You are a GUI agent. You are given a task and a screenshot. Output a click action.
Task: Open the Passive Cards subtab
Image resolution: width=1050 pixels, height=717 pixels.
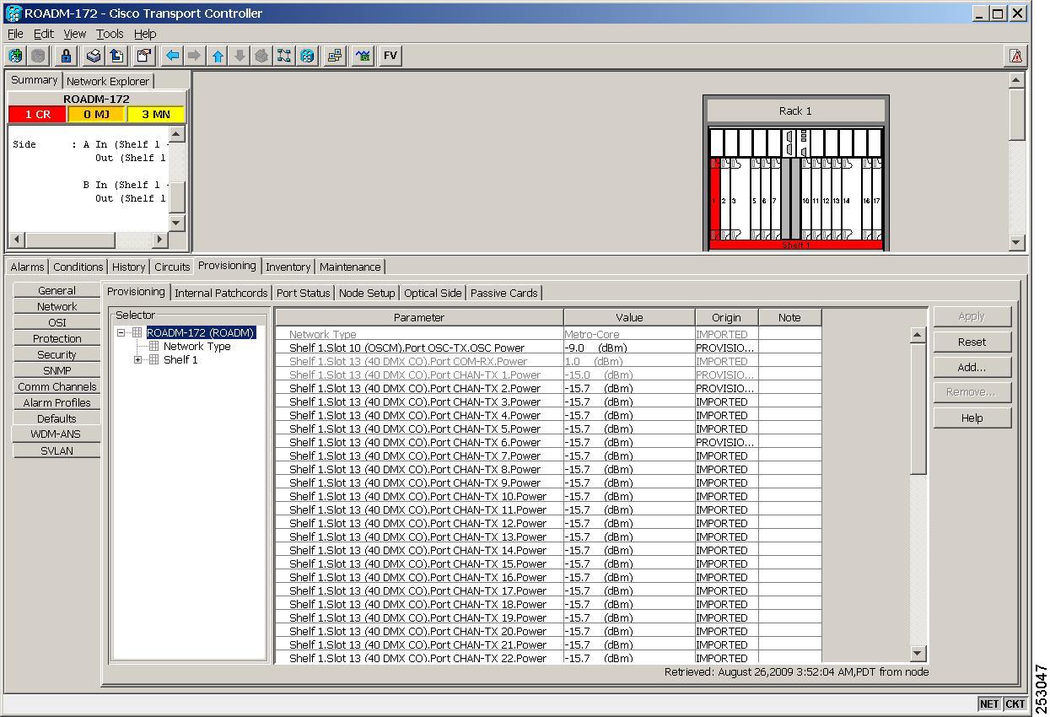coord(503,293)
